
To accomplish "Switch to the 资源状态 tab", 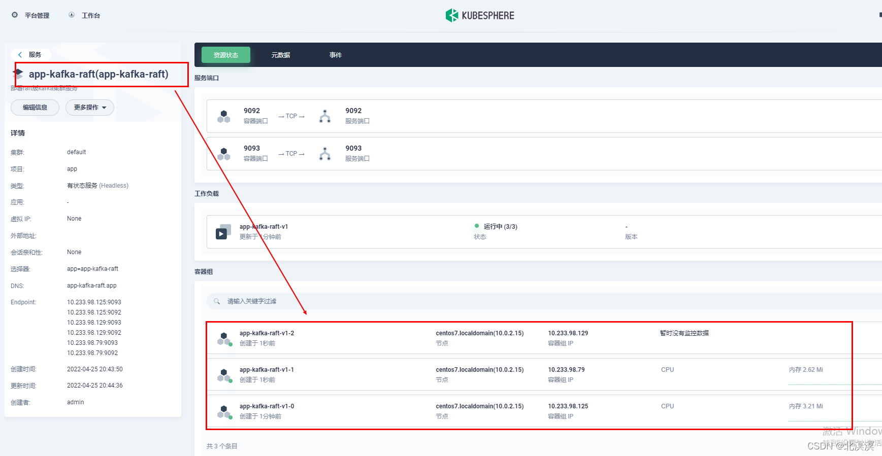I will 226,55.
